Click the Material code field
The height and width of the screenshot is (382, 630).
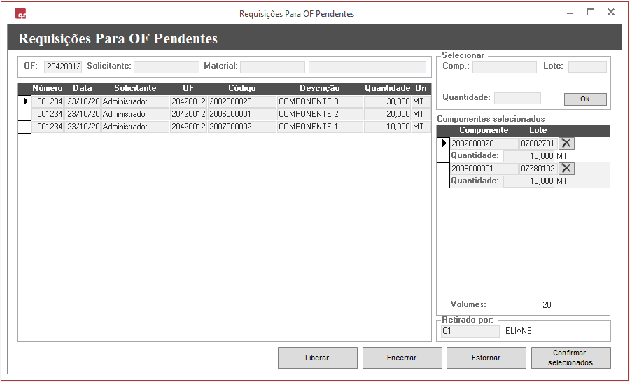click(272, 67)
